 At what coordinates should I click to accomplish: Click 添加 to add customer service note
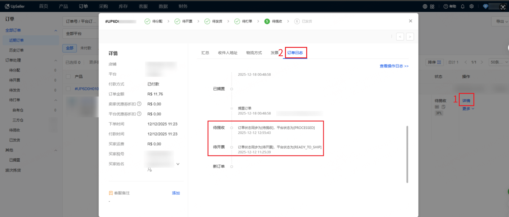coord(176,193)
